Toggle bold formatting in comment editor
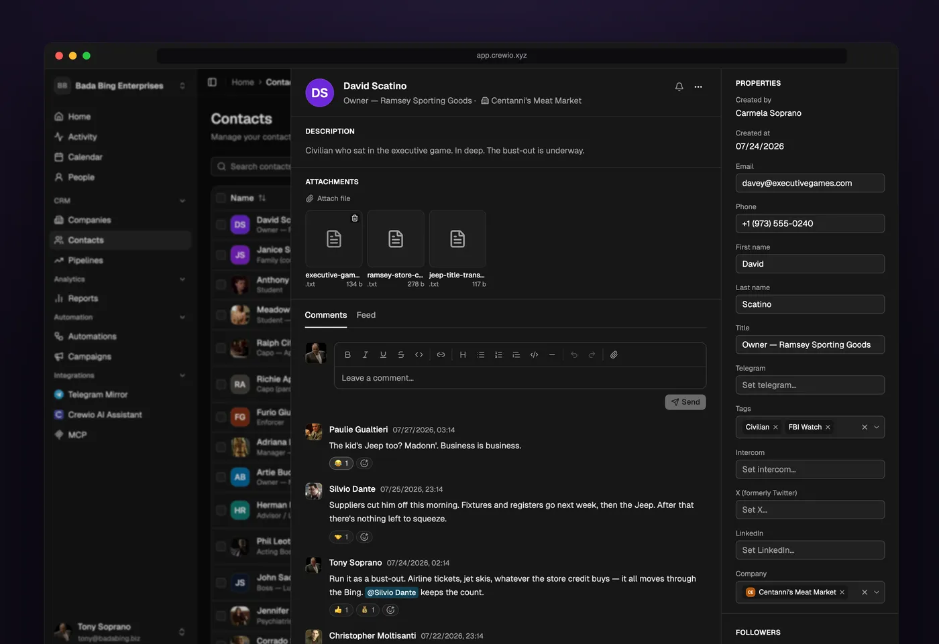Screen dimensions: 939x644 (347, 355)
